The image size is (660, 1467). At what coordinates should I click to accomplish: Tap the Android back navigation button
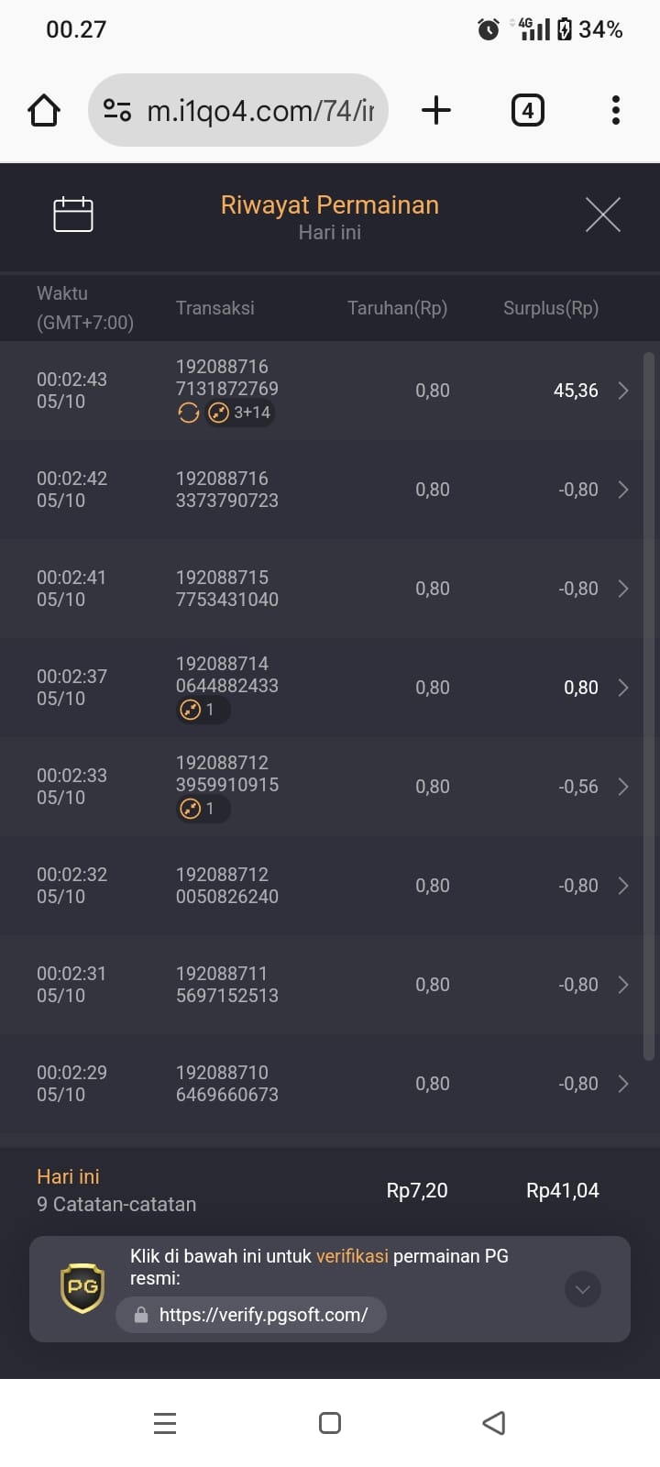point(494,1423)
